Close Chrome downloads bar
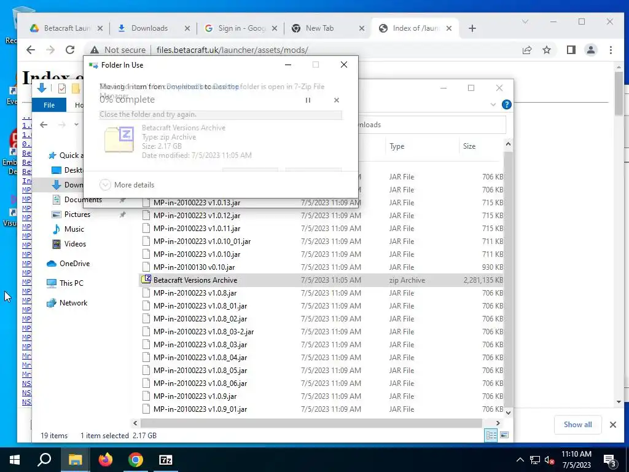 pos(612,425)
